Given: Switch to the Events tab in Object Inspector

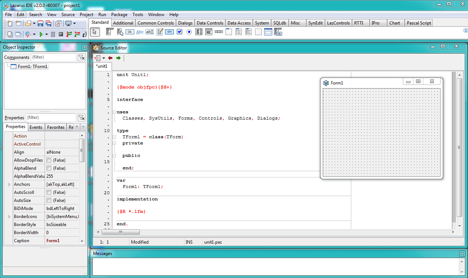Looking at the screenshot, I should [x=36, y=127].
